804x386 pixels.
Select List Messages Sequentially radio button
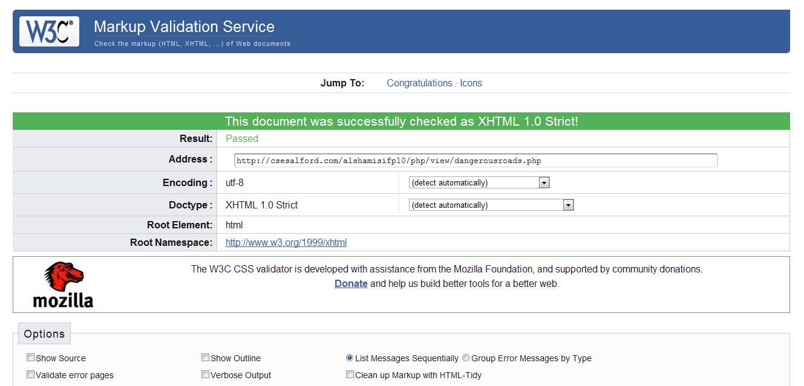coord(350,358)
